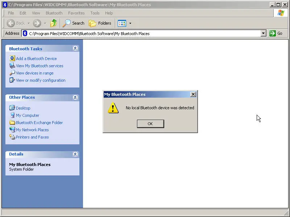
Task: Click the green Go arrow button
Action: tap(273, 33)
